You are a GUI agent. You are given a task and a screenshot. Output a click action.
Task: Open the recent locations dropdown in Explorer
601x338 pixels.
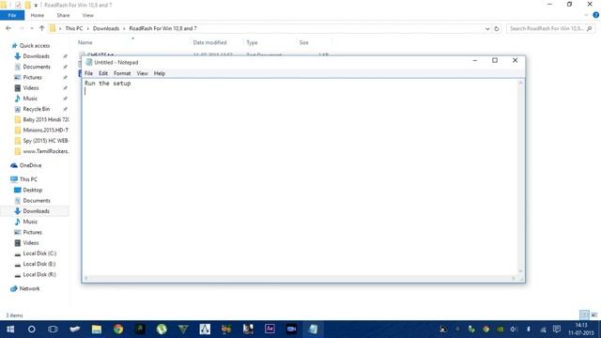point(32,28)
